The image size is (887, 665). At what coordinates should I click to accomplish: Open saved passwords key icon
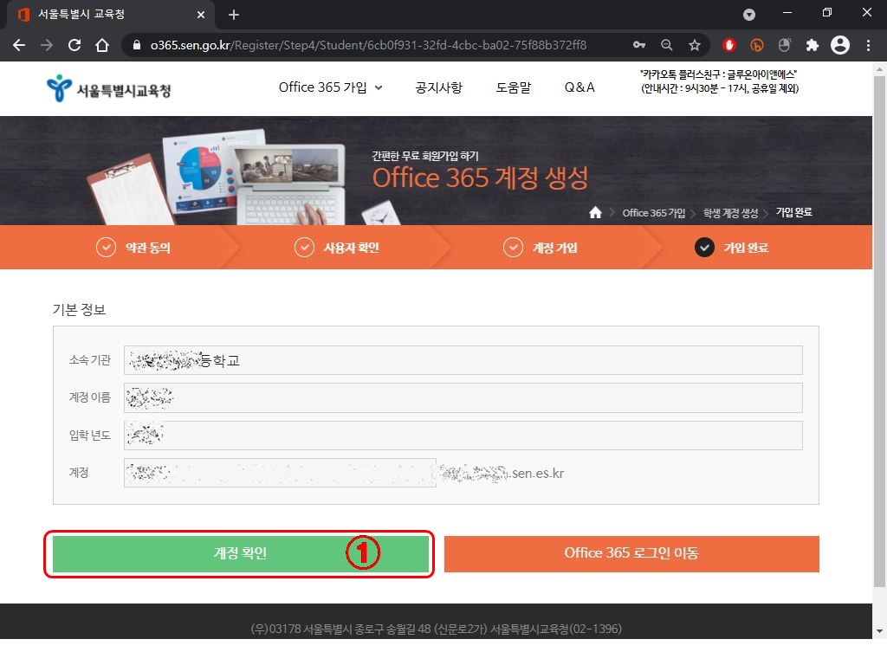pyautogui.click(x=639, y=45)
